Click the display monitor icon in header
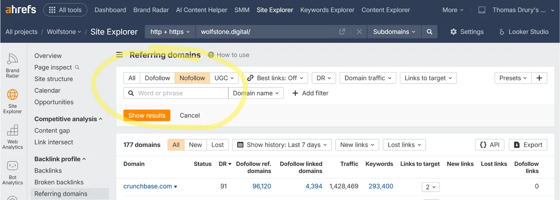Viewport: 560px width, 200px height. (482, 10)
